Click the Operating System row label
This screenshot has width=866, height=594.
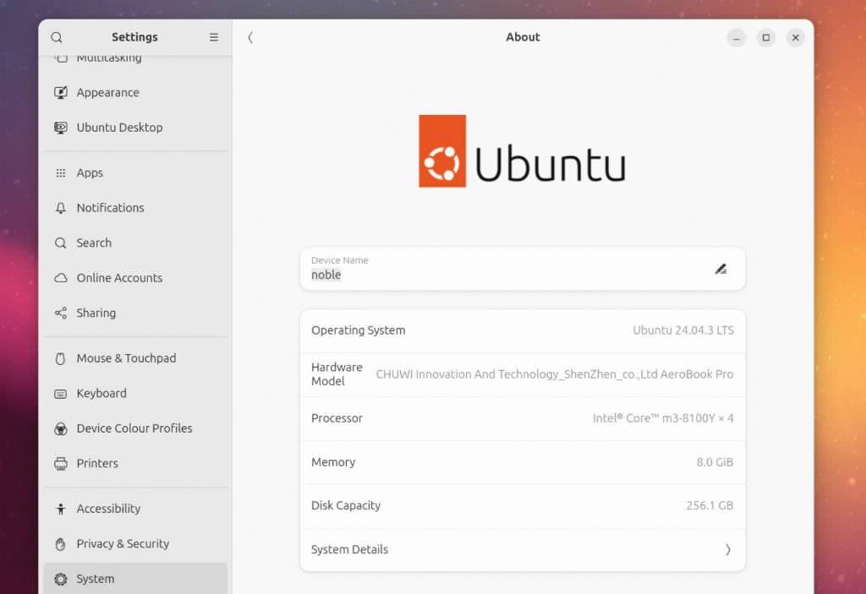pyautogui.click(x=358, y=330)
